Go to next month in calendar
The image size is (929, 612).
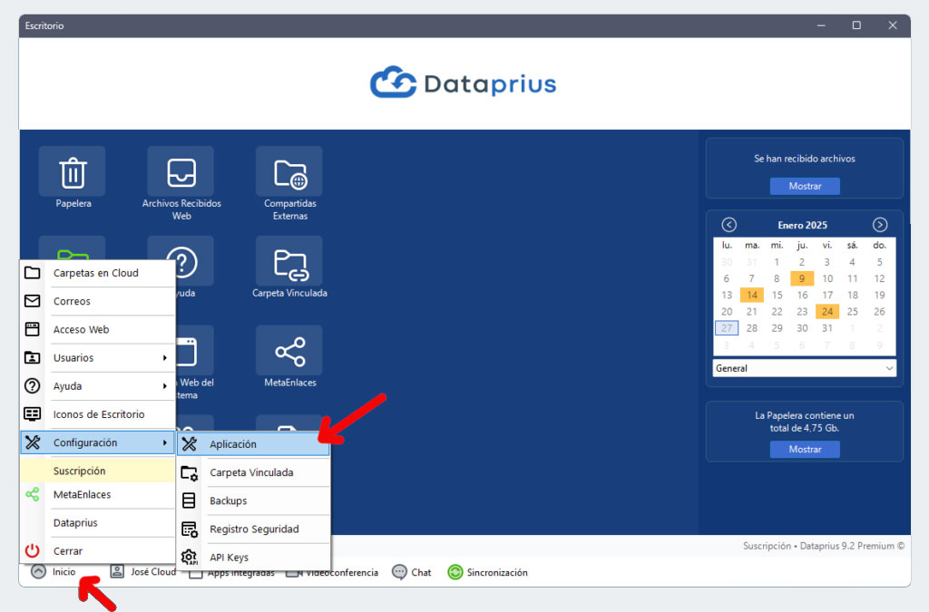click(x=880, y=225)
